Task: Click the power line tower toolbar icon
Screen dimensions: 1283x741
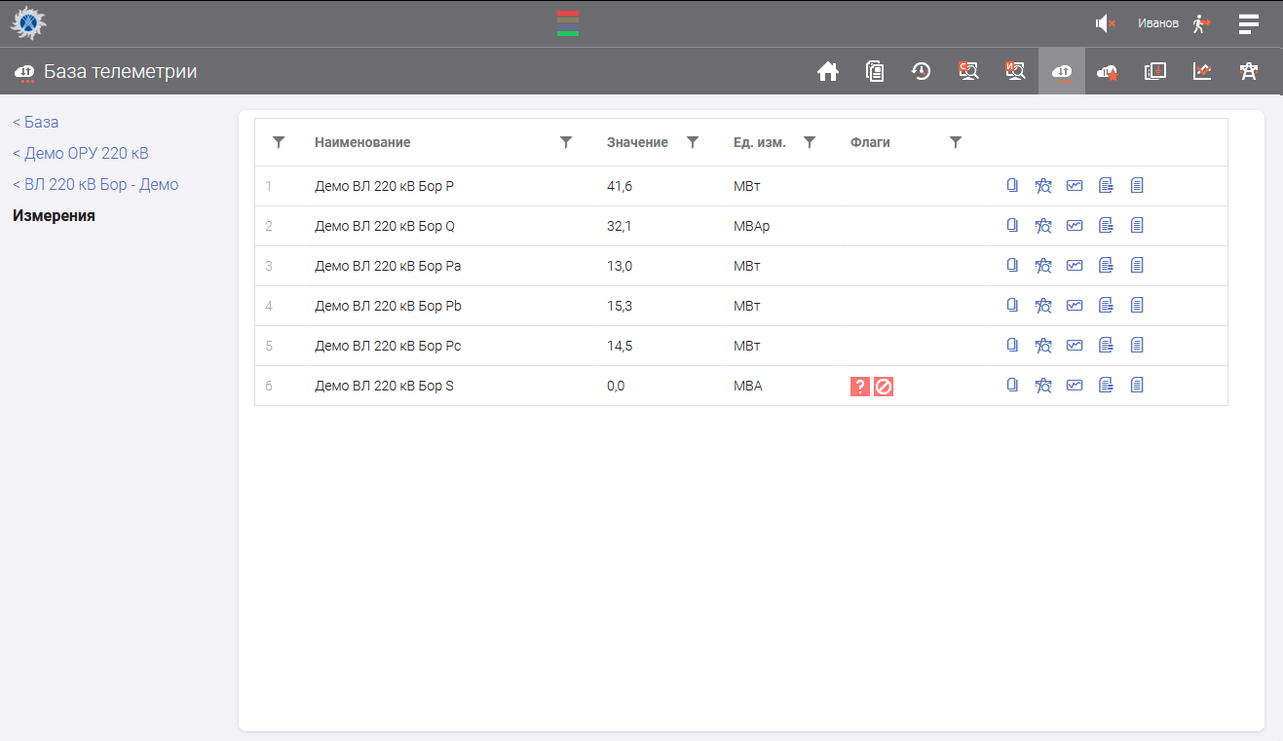Action: pyautogui.click(x=1248, y=71)
